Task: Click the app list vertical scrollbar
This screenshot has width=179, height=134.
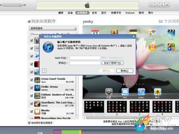Action: click(77, 95)
